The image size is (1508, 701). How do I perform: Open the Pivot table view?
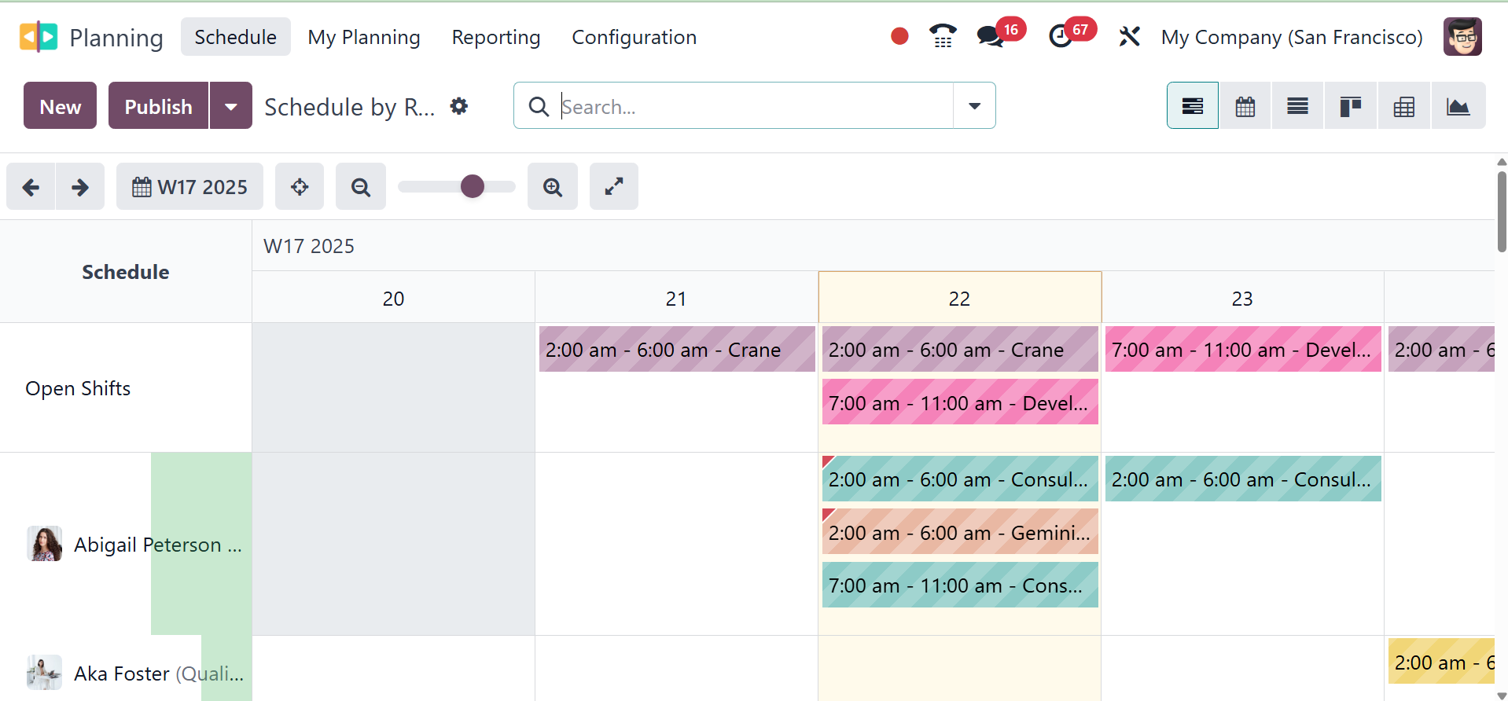(x=1403, y=106)
